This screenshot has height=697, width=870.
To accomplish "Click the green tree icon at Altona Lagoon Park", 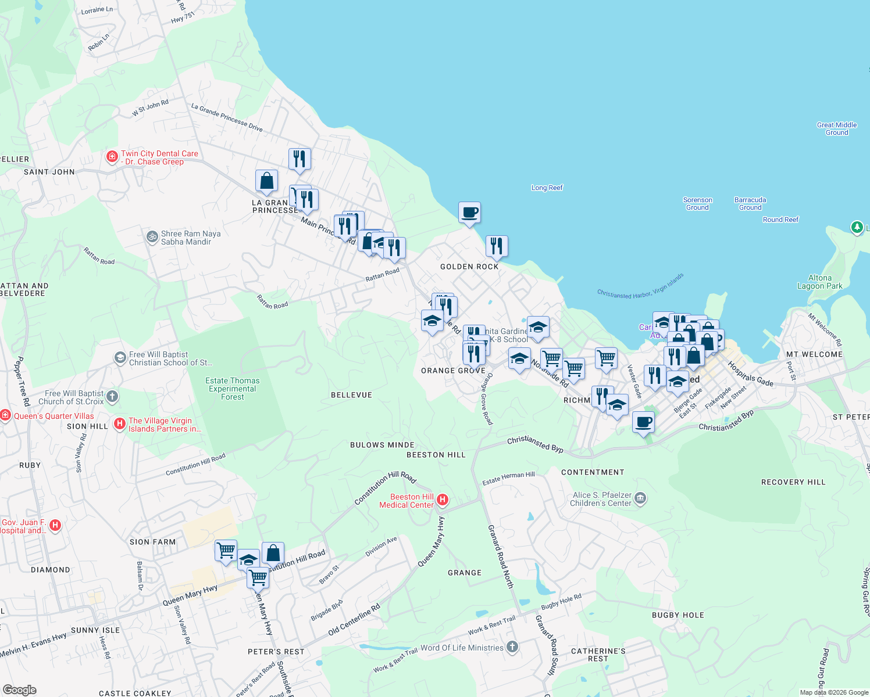I will click(857, 228).
